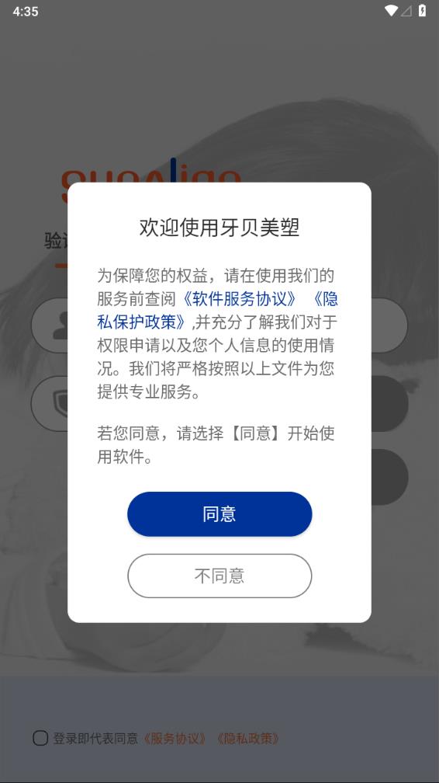This screenshot has height=783, width=439.
Task: Tap dark button beside verification code field
Action: pos(390,403)
